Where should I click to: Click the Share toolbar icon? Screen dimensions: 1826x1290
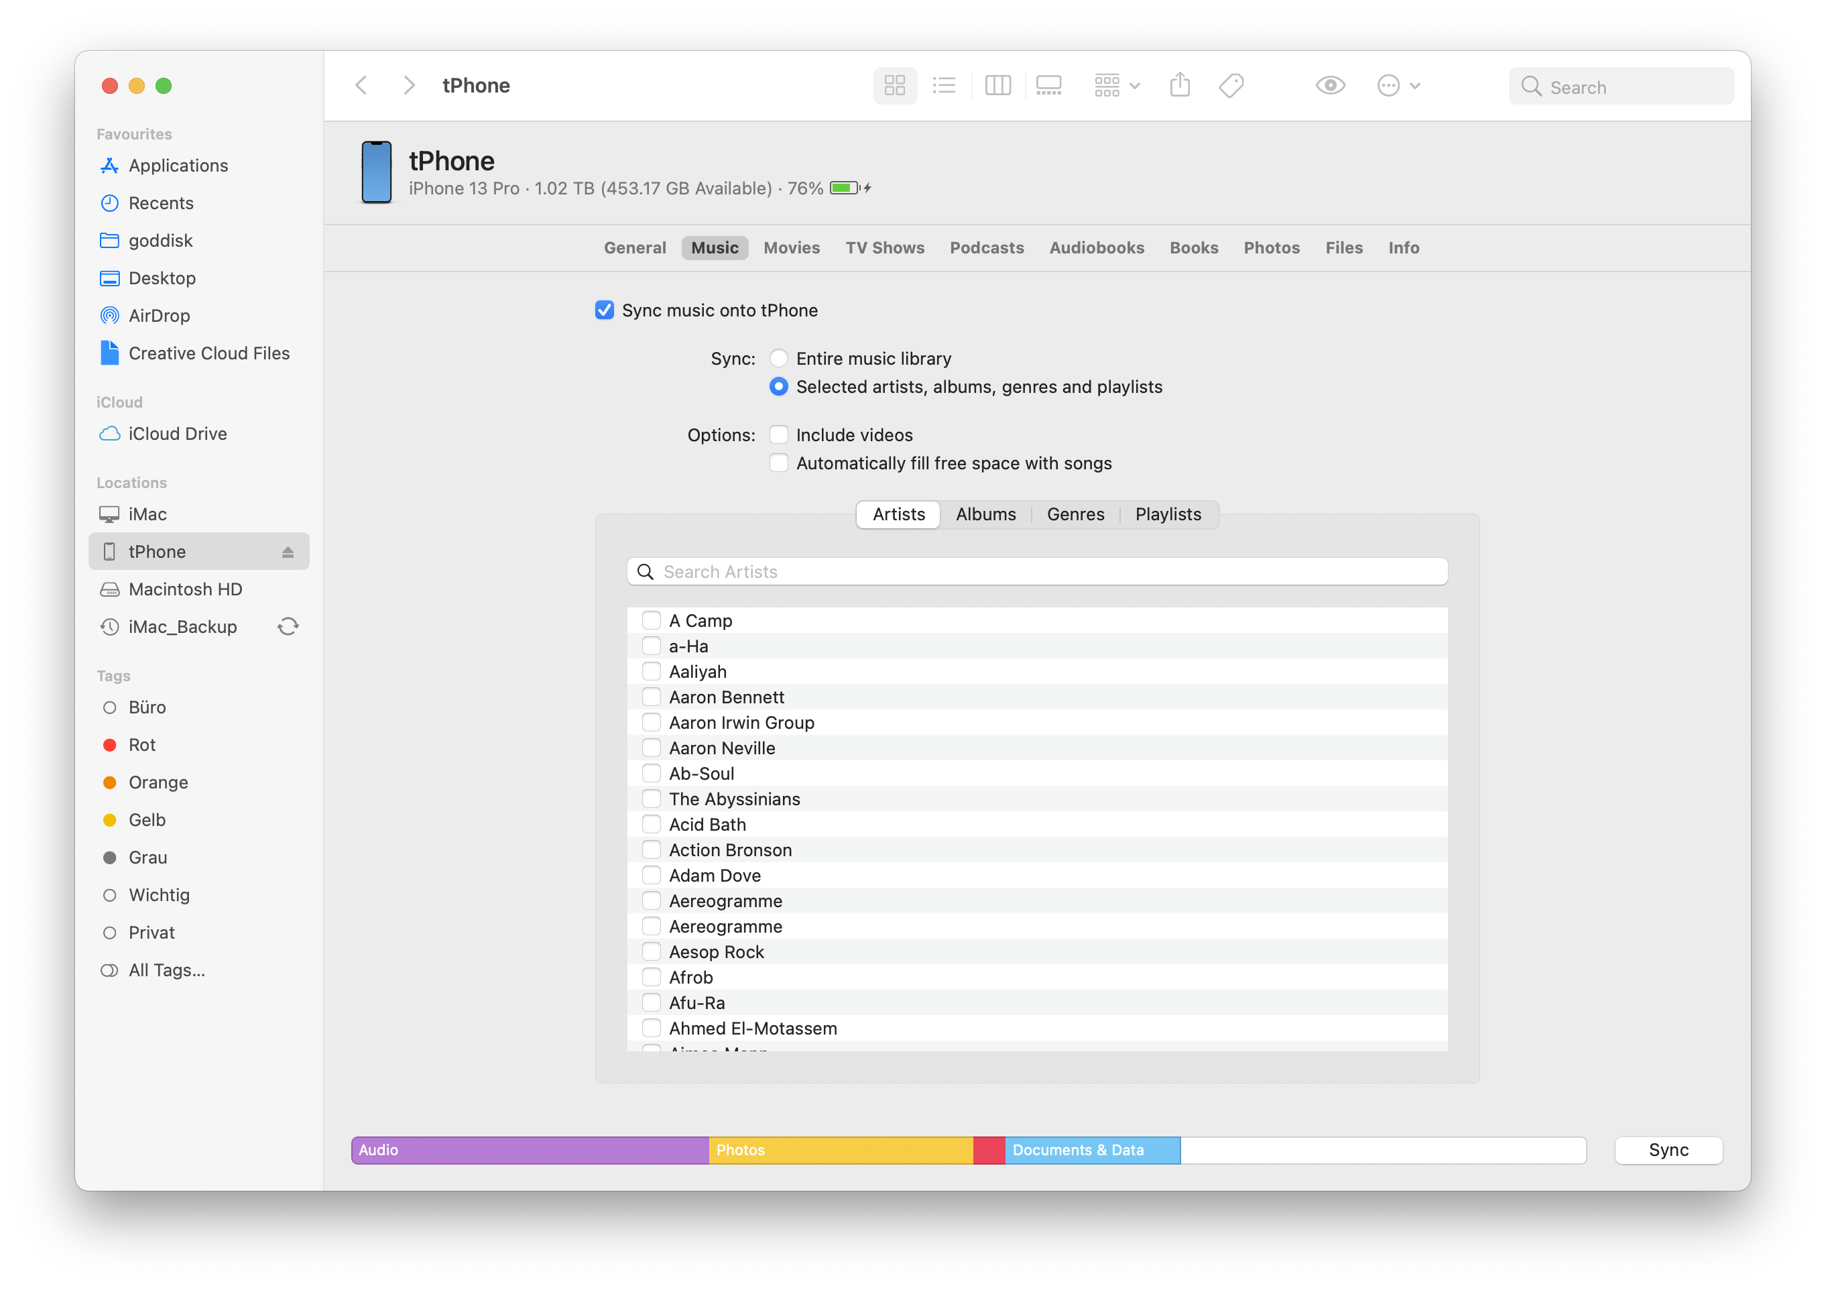click(x=1179, y=85)
